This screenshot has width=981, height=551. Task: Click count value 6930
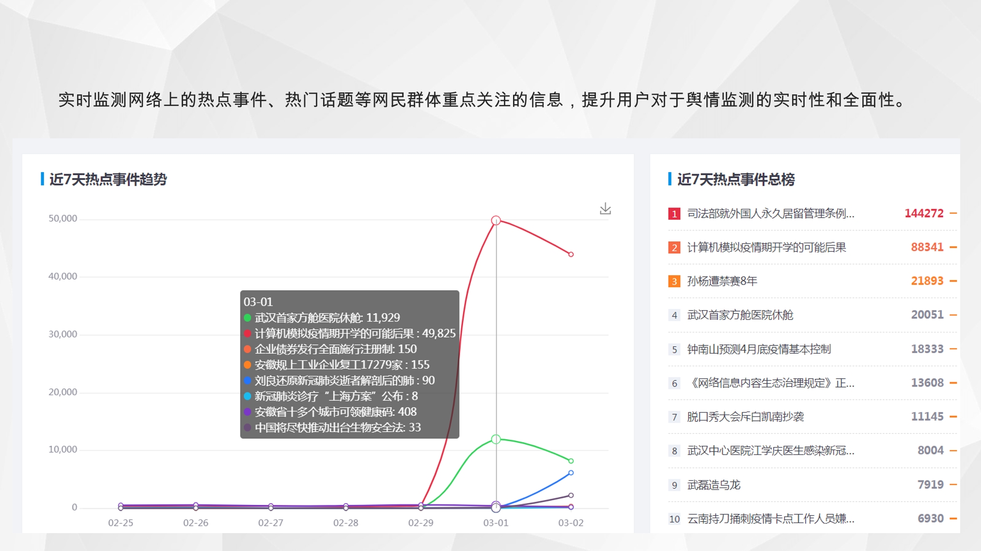point(931,519)
